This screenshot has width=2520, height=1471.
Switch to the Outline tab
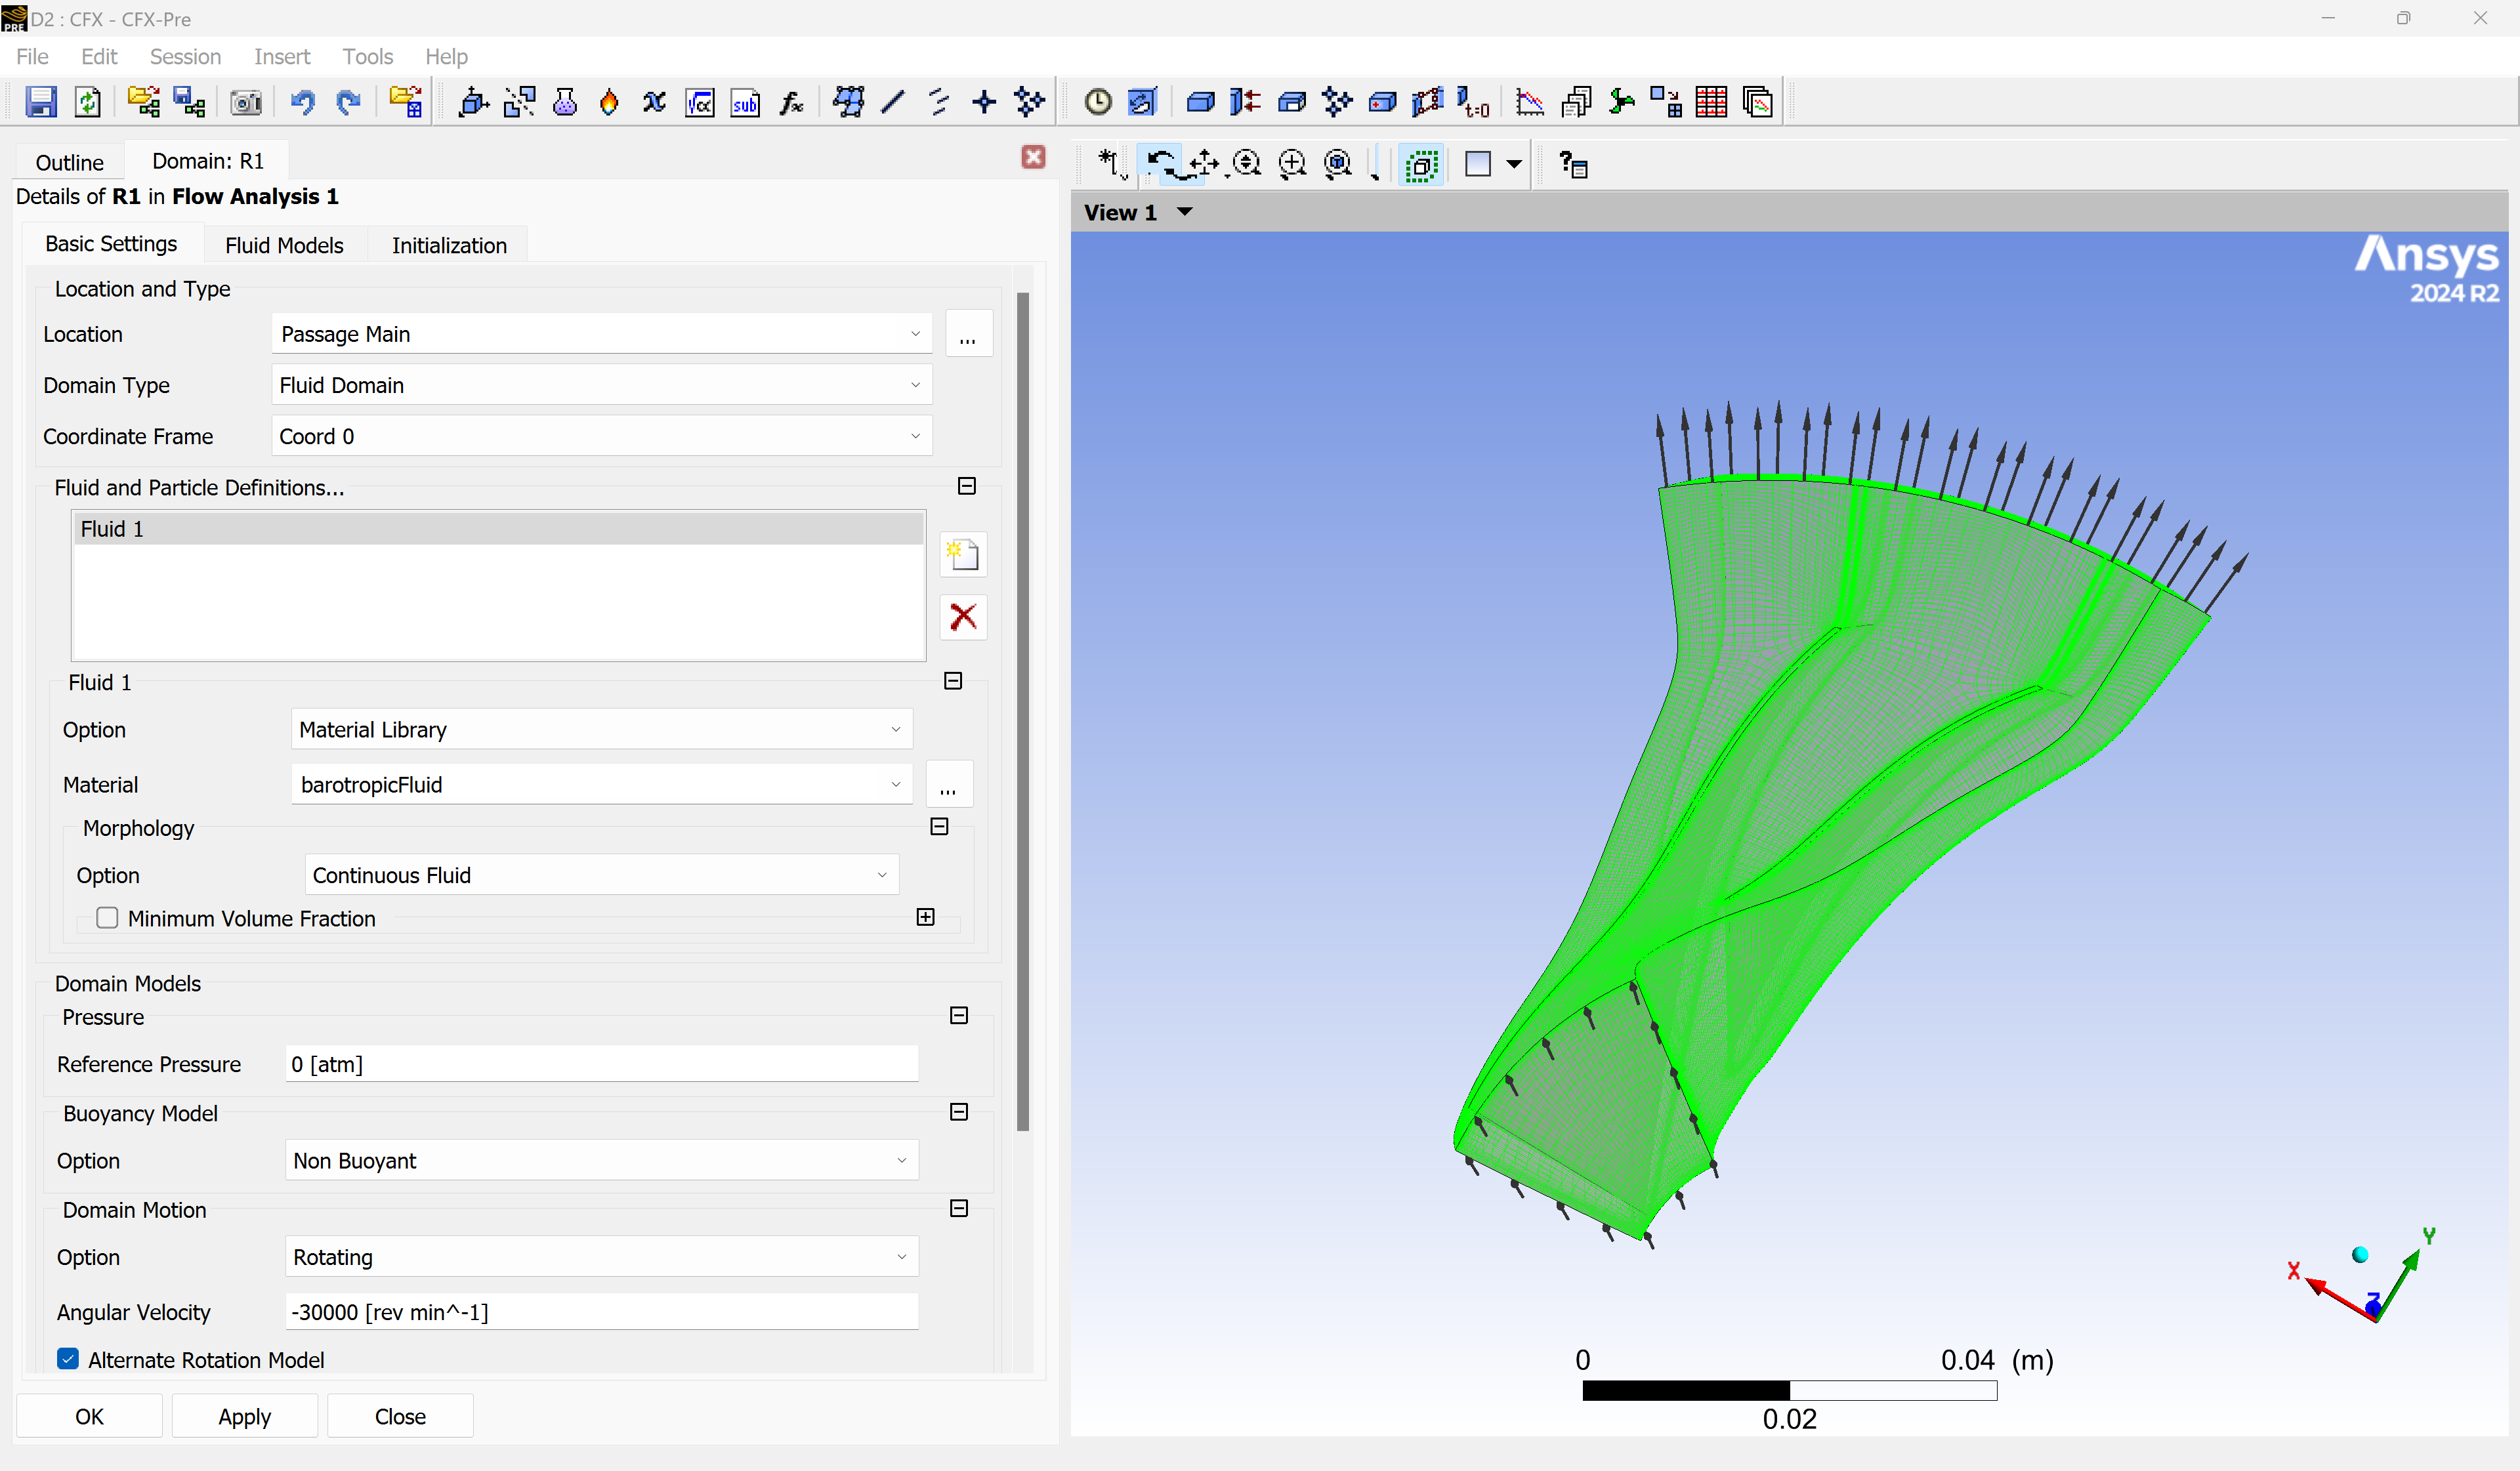(69, 162)
